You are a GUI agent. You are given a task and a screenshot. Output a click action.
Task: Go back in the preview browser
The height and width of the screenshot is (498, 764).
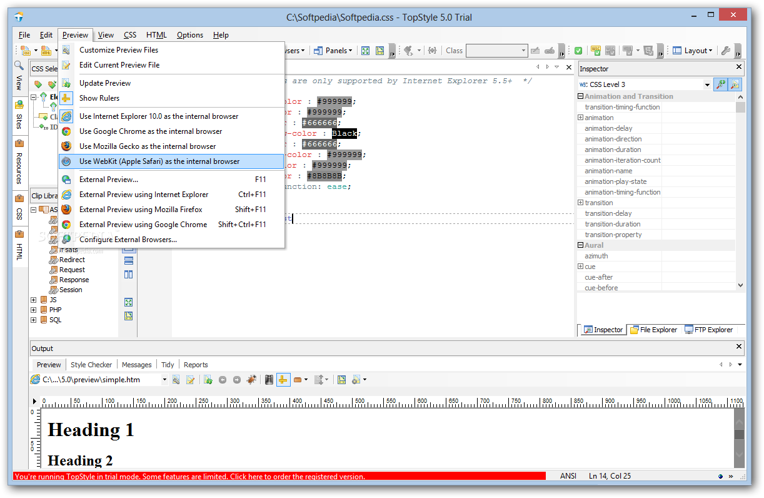[223, 379]
